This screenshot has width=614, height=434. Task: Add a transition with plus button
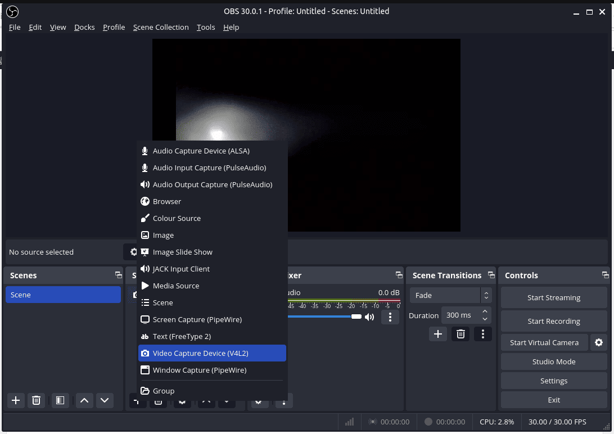coord(438,334)
